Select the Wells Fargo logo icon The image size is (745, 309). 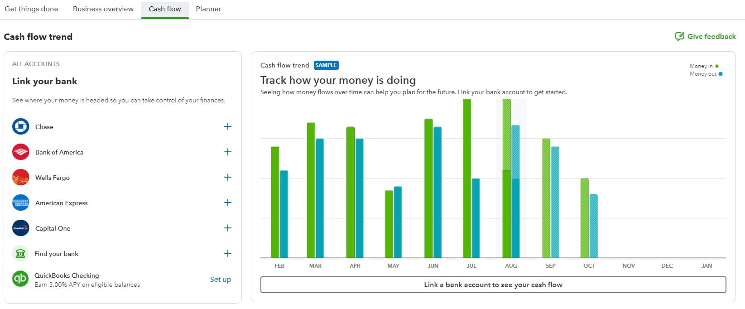(20, 178)
